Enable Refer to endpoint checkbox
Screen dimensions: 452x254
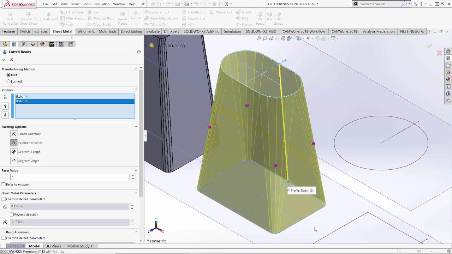[4, 185]
